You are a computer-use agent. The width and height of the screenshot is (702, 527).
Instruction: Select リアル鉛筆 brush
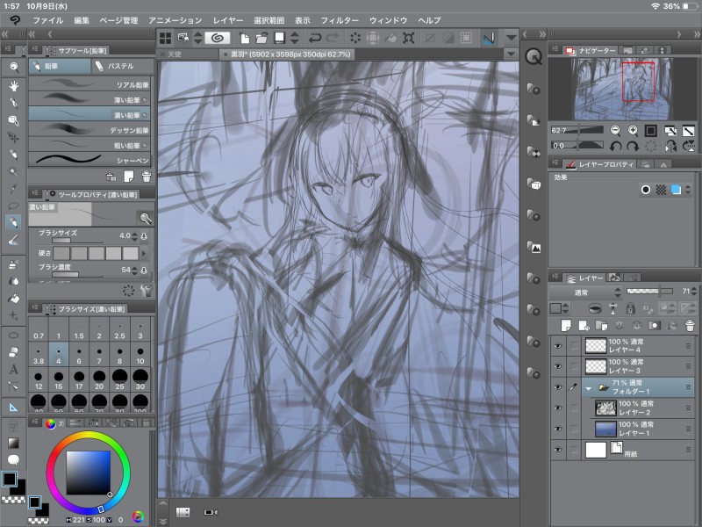tap(90, 84)
